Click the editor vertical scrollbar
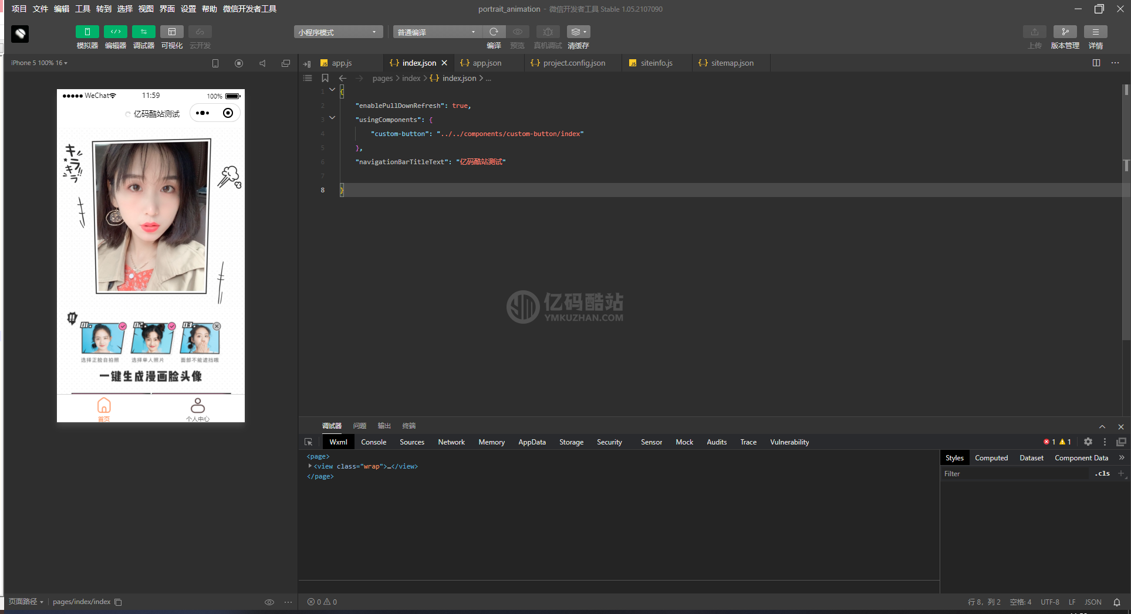 (1126, 211)
